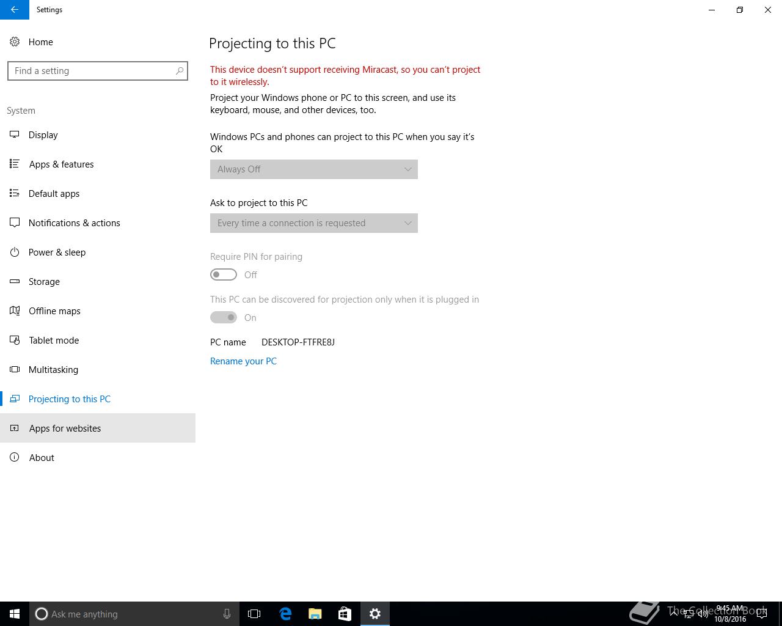Open the Windows Start menu
782x626 pixels.
pos(15,614)
